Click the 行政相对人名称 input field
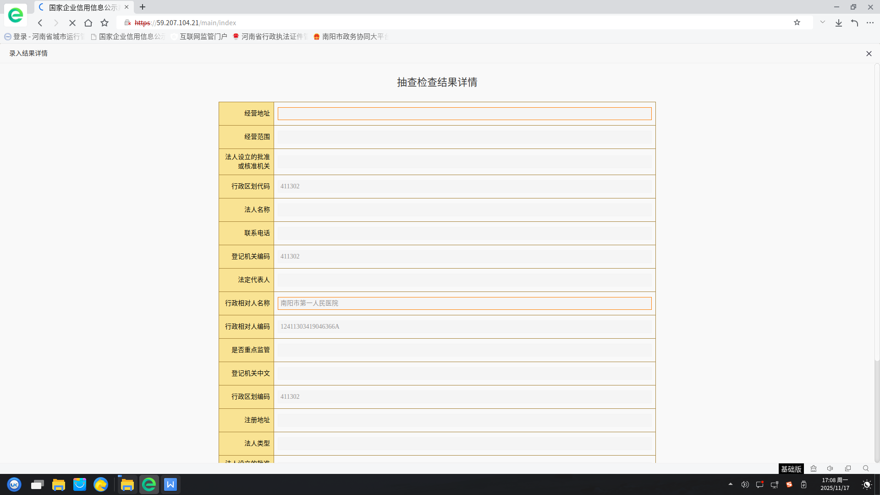Screen dimensions: 880x495 (464, 303)
